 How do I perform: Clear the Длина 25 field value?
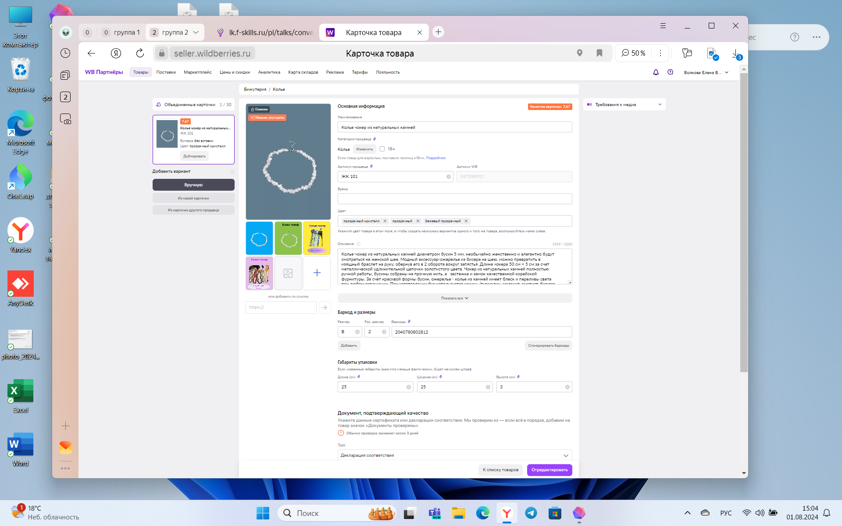coord(409,387)
